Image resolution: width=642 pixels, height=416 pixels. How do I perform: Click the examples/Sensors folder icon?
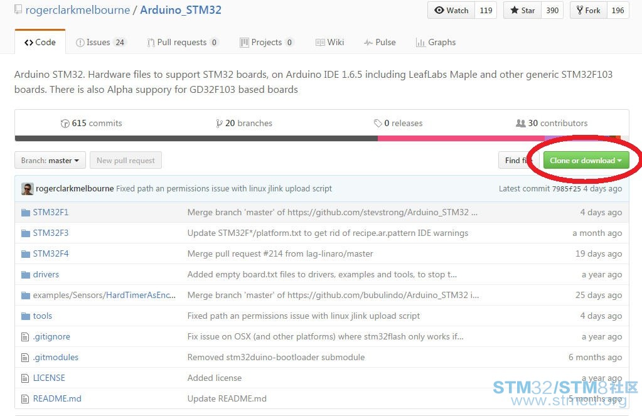pyautogui.click(x=25, y=295)
